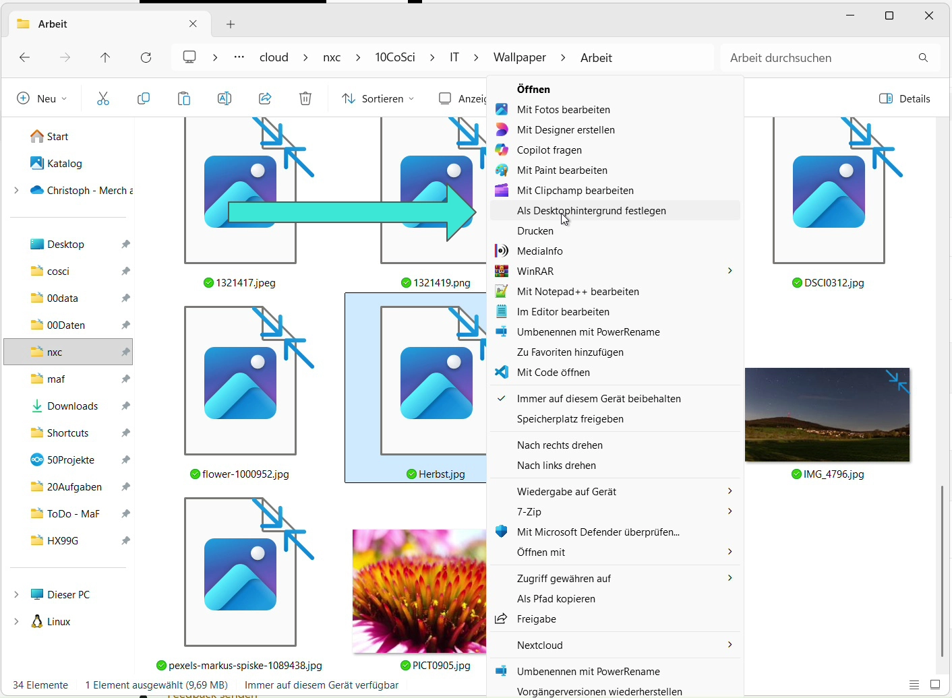The width and height of the screenshot is (952, 698).
Task: Expand the Linux tree node
Action: (x=16, y=621)
